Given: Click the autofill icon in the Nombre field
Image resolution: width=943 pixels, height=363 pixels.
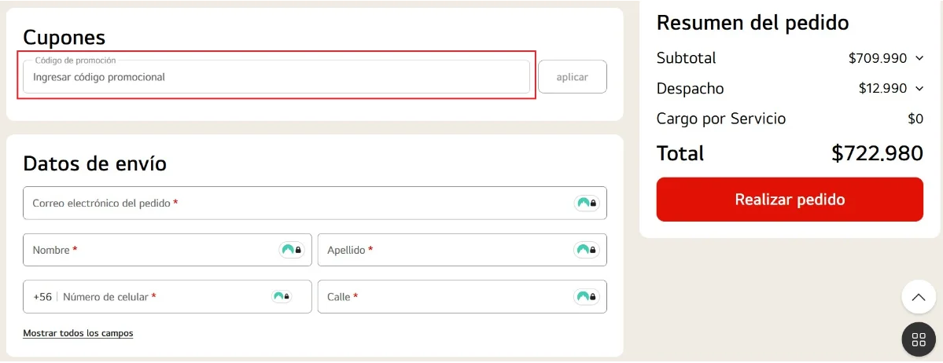Looking at the screenshot, I should point(292,250).
